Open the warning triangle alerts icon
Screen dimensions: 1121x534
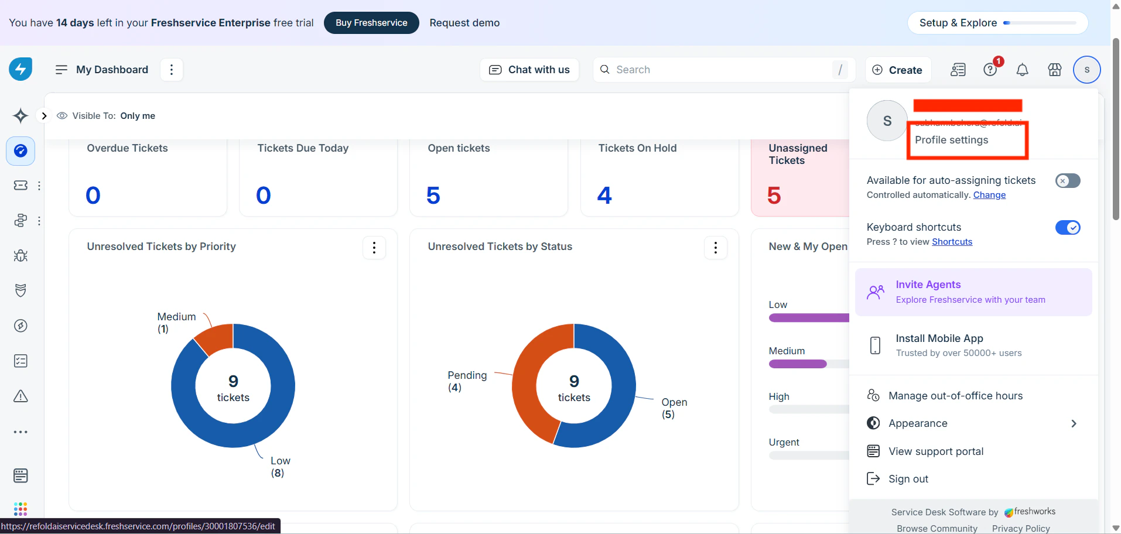click(x=20, y=396)
